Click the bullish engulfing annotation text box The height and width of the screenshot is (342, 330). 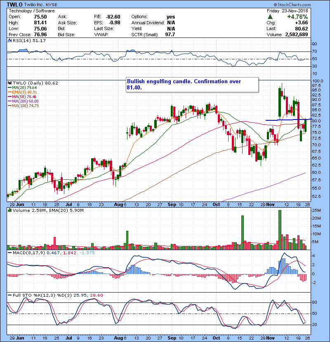click(192, 85)
